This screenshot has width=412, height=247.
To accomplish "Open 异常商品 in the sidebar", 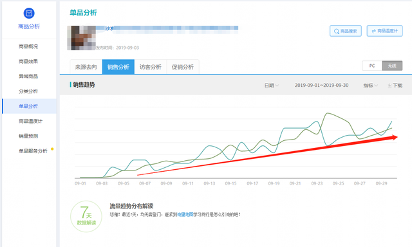I will tap(28, 77).
